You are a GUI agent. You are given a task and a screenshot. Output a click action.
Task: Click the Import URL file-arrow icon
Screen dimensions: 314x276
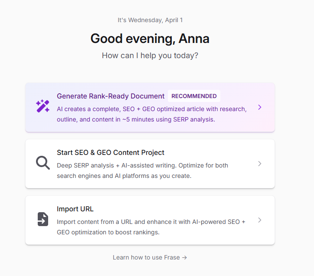pyautogui.click(x=43, y=220)
